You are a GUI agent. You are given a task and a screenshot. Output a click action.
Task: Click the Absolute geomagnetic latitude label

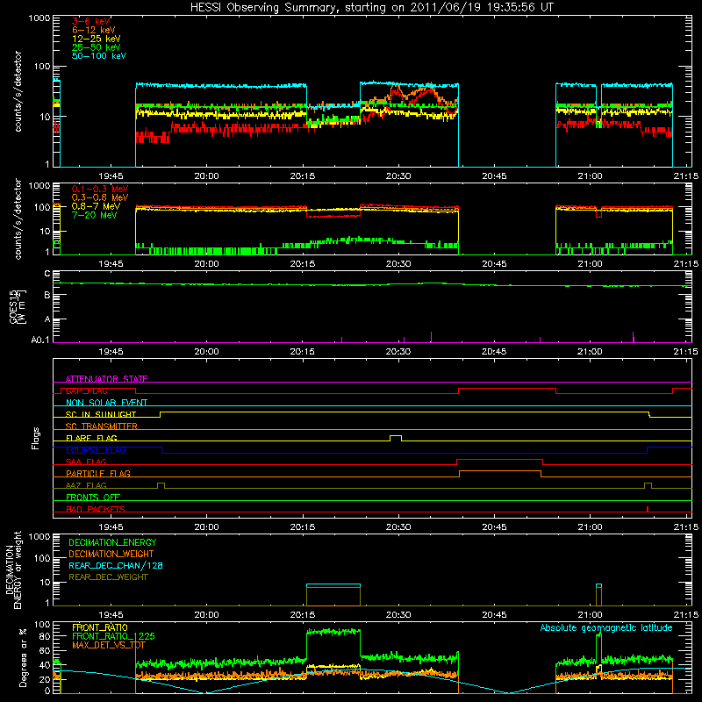[606, 627]
